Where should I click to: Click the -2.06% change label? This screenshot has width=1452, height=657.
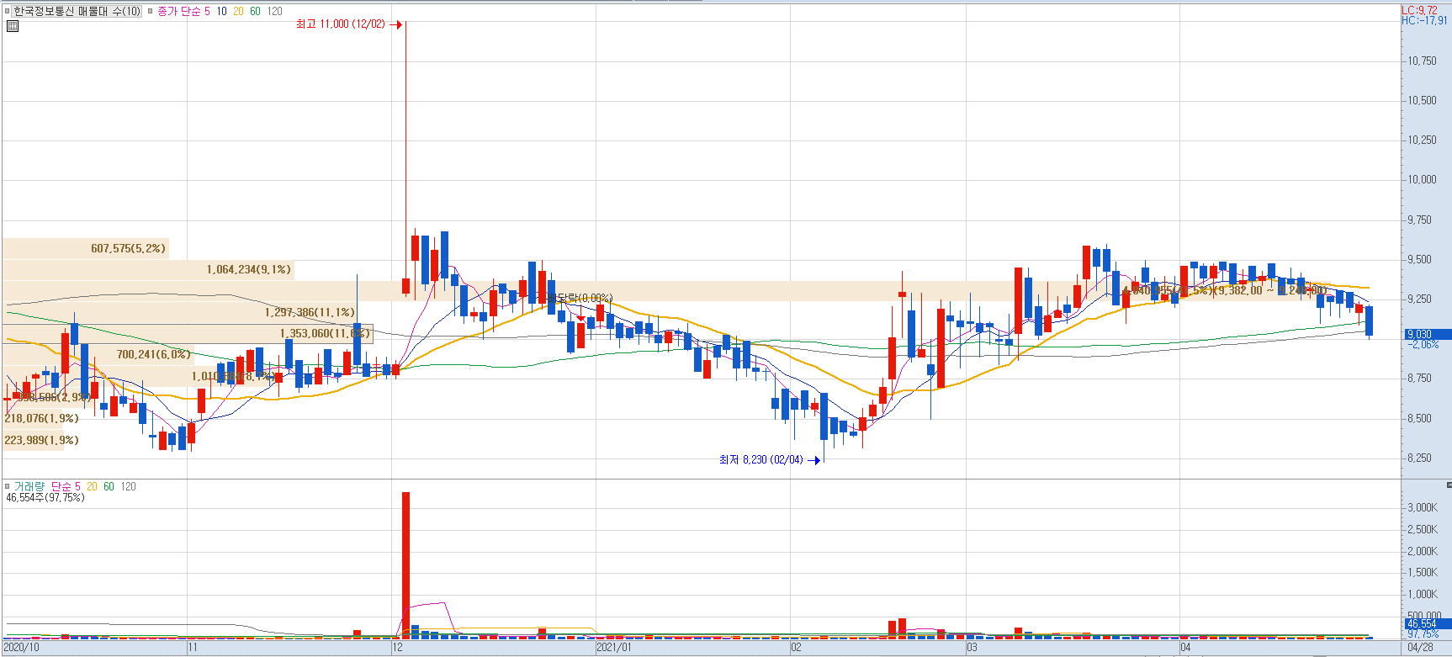click(1423, 345)
